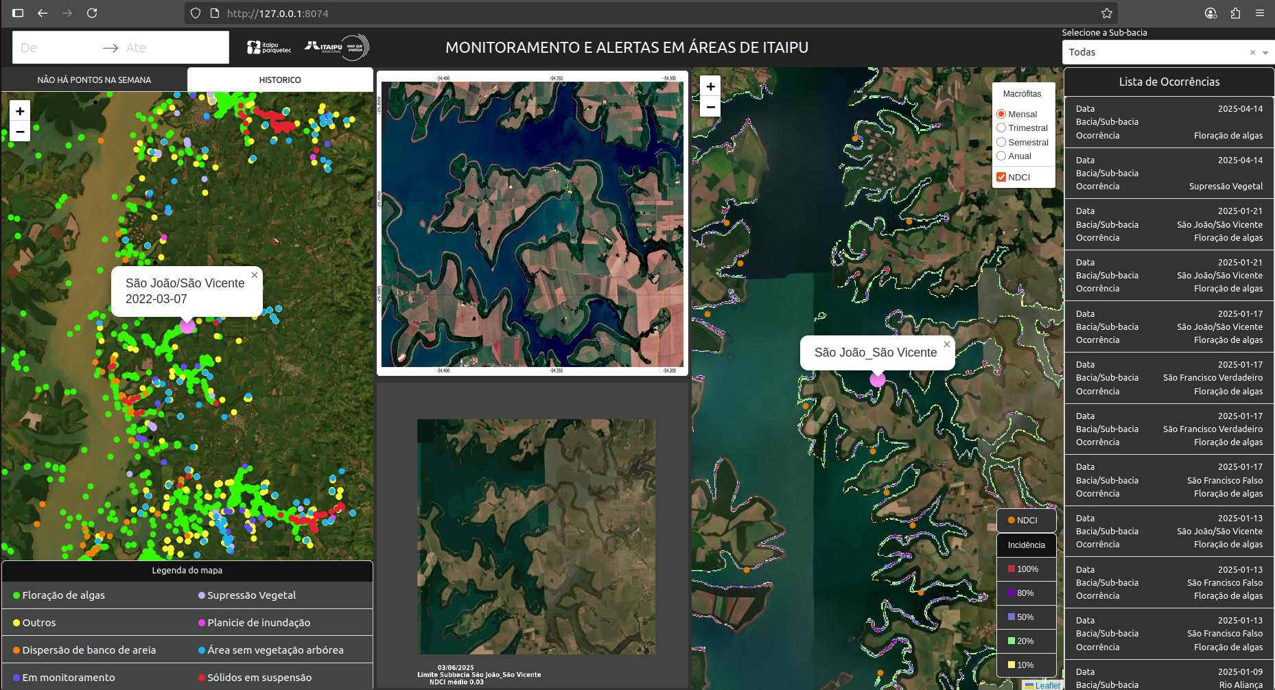1275x690 pixels.
Task: Expand the Sub-bacia dropdown arrow
Action: click(x=1265, y=53)
